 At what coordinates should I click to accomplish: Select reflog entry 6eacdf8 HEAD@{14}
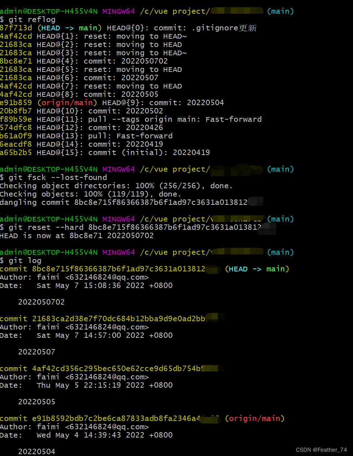81,144
